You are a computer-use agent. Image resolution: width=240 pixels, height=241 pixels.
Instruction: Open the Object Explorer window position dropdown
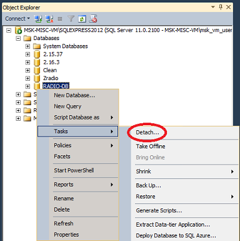tap(213, 7)
